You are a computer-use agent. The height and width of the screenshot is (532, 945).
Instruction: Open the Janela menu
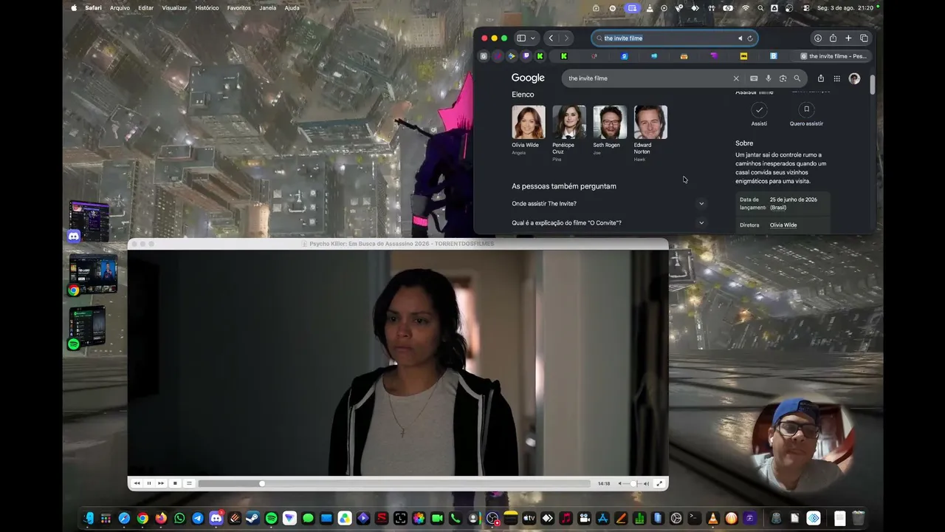pyautogui.click(x=267, y=8)
